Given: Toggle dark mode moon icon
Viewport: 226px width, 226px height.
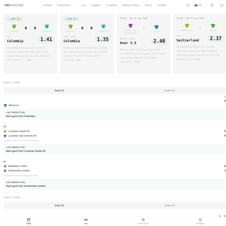Looking at the screenshot, I should click(222, 5).
